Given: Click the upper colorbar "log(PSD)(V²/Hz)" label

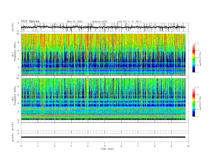Looking at the screenshot, I should point(200,59).
